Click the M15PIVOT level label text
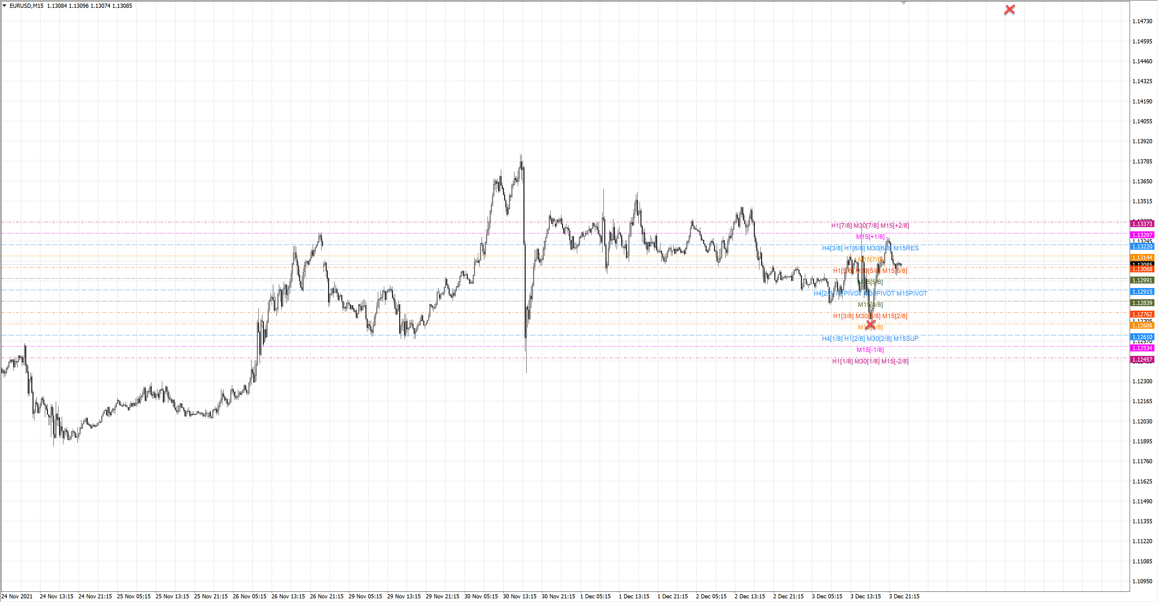Image resolution: width=1158 pixels, height=602 pixels. 912,293
